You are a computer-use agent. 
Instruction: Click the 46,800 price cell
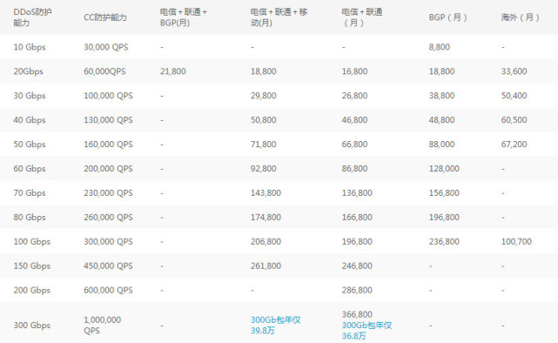coord(355,120)
